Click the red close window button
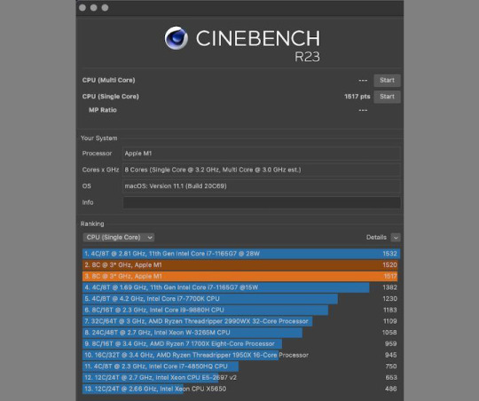 pyautogui.click(x=82, y=8)
